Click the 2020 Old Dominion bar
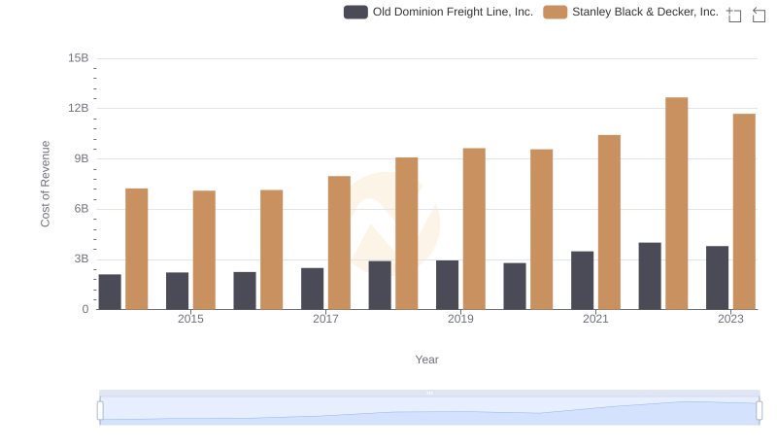The image size is (777, 448). coord(515,287)
